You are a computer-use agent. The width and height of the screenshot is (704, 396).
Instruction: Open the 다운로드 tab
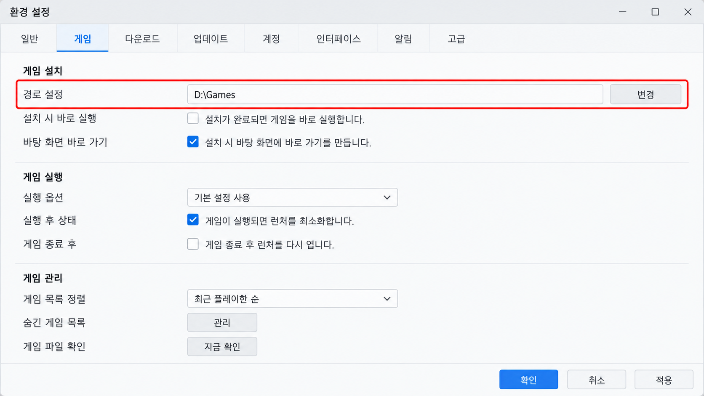pos(142,39)
